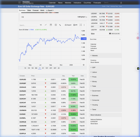Open the chart calendar date icon
Screen dimensions: 140x137
[x=51, y=25]
